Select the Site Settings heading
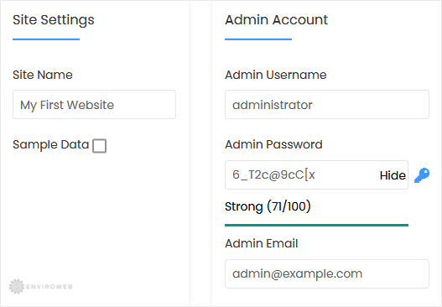 54,20
